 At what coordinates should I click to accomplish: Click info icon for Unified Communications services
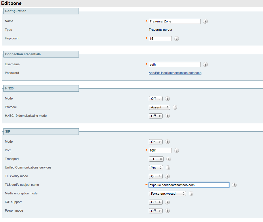point(168,168)
